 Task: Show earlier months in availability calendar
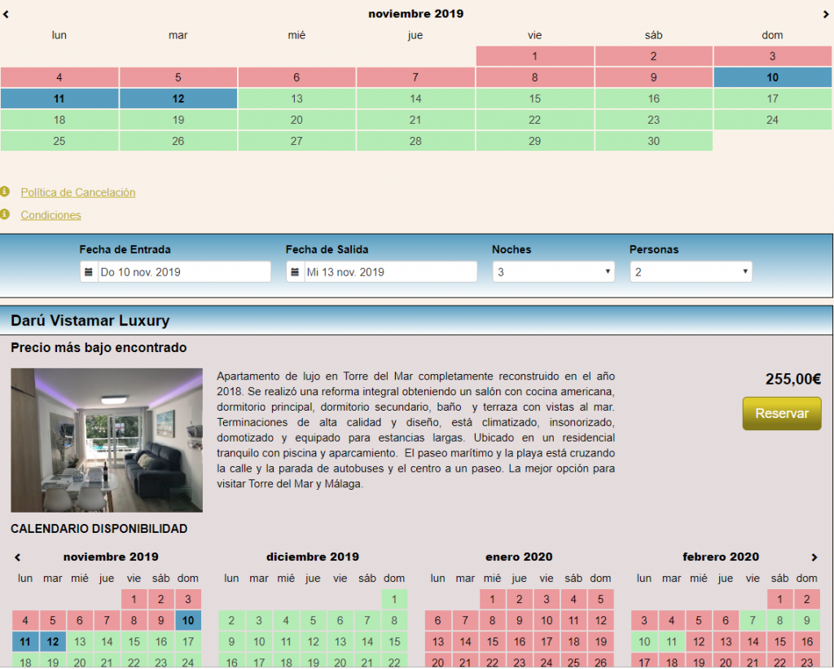(18, 557)
